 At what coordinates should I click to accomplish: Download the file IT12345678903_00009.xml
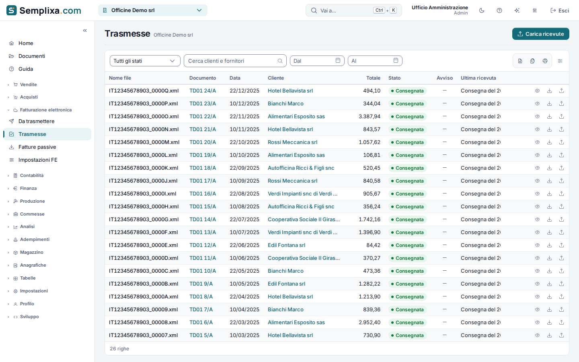[x=549, y=310]
